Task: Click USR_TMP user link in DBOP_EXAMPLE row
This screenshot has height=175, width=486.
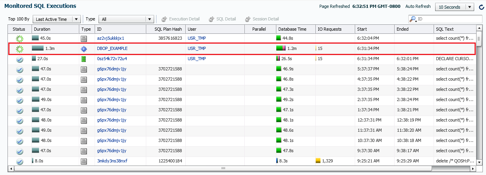Action: tap(197, 48)
